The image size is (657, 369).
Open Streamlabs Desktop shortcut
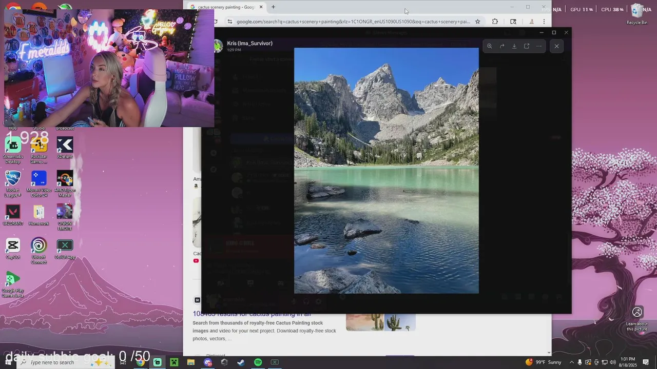point(13,150)
